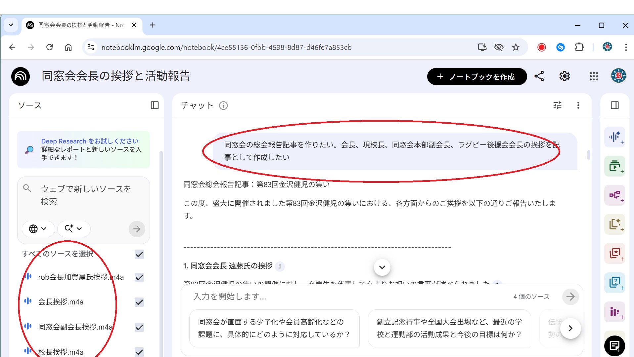Open the browser tab search dropdown
Image resolution: width=634 pixels, height=357 pixels.
point(11,25)
